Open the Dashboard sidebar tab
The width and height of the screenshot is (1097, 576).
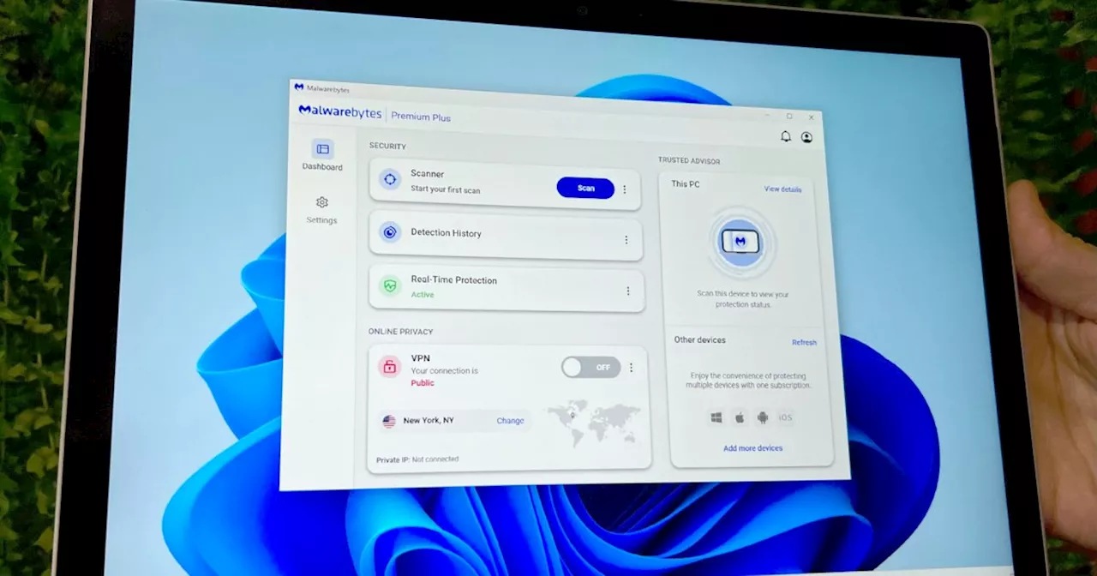[322, 155]
